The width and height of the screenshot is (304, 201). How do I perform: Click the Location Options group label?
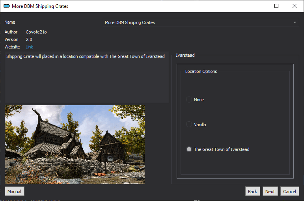click(x=201, y=71)
